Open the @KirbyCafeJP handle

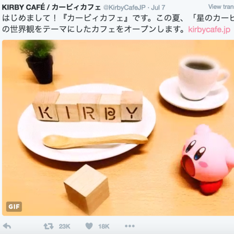(x=124, y=8)
